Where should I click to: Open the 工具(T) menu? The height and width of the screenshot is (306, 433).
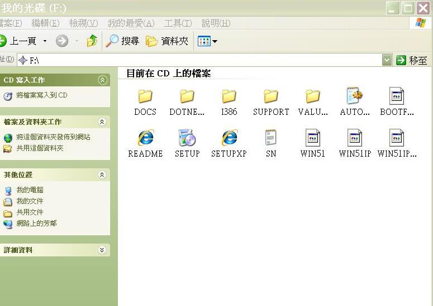(178, 23)
